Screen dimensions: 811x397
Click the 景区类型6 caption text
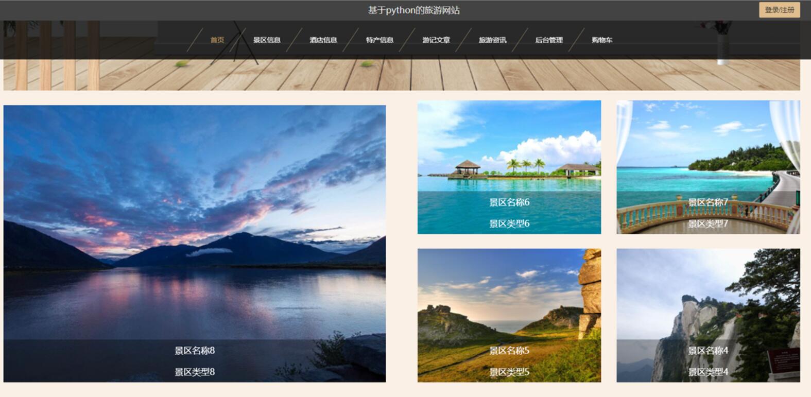pos(509,223)
